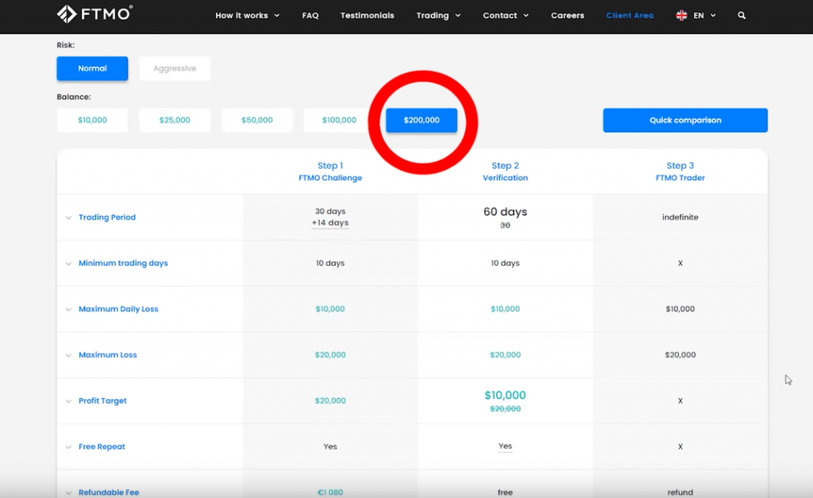Expand the Trading Period row chevron

pyautogui.click(x=69, y=218)
